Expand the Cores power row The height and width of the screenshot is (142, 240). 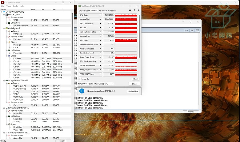pyautogui.click(x=9, y=48)
